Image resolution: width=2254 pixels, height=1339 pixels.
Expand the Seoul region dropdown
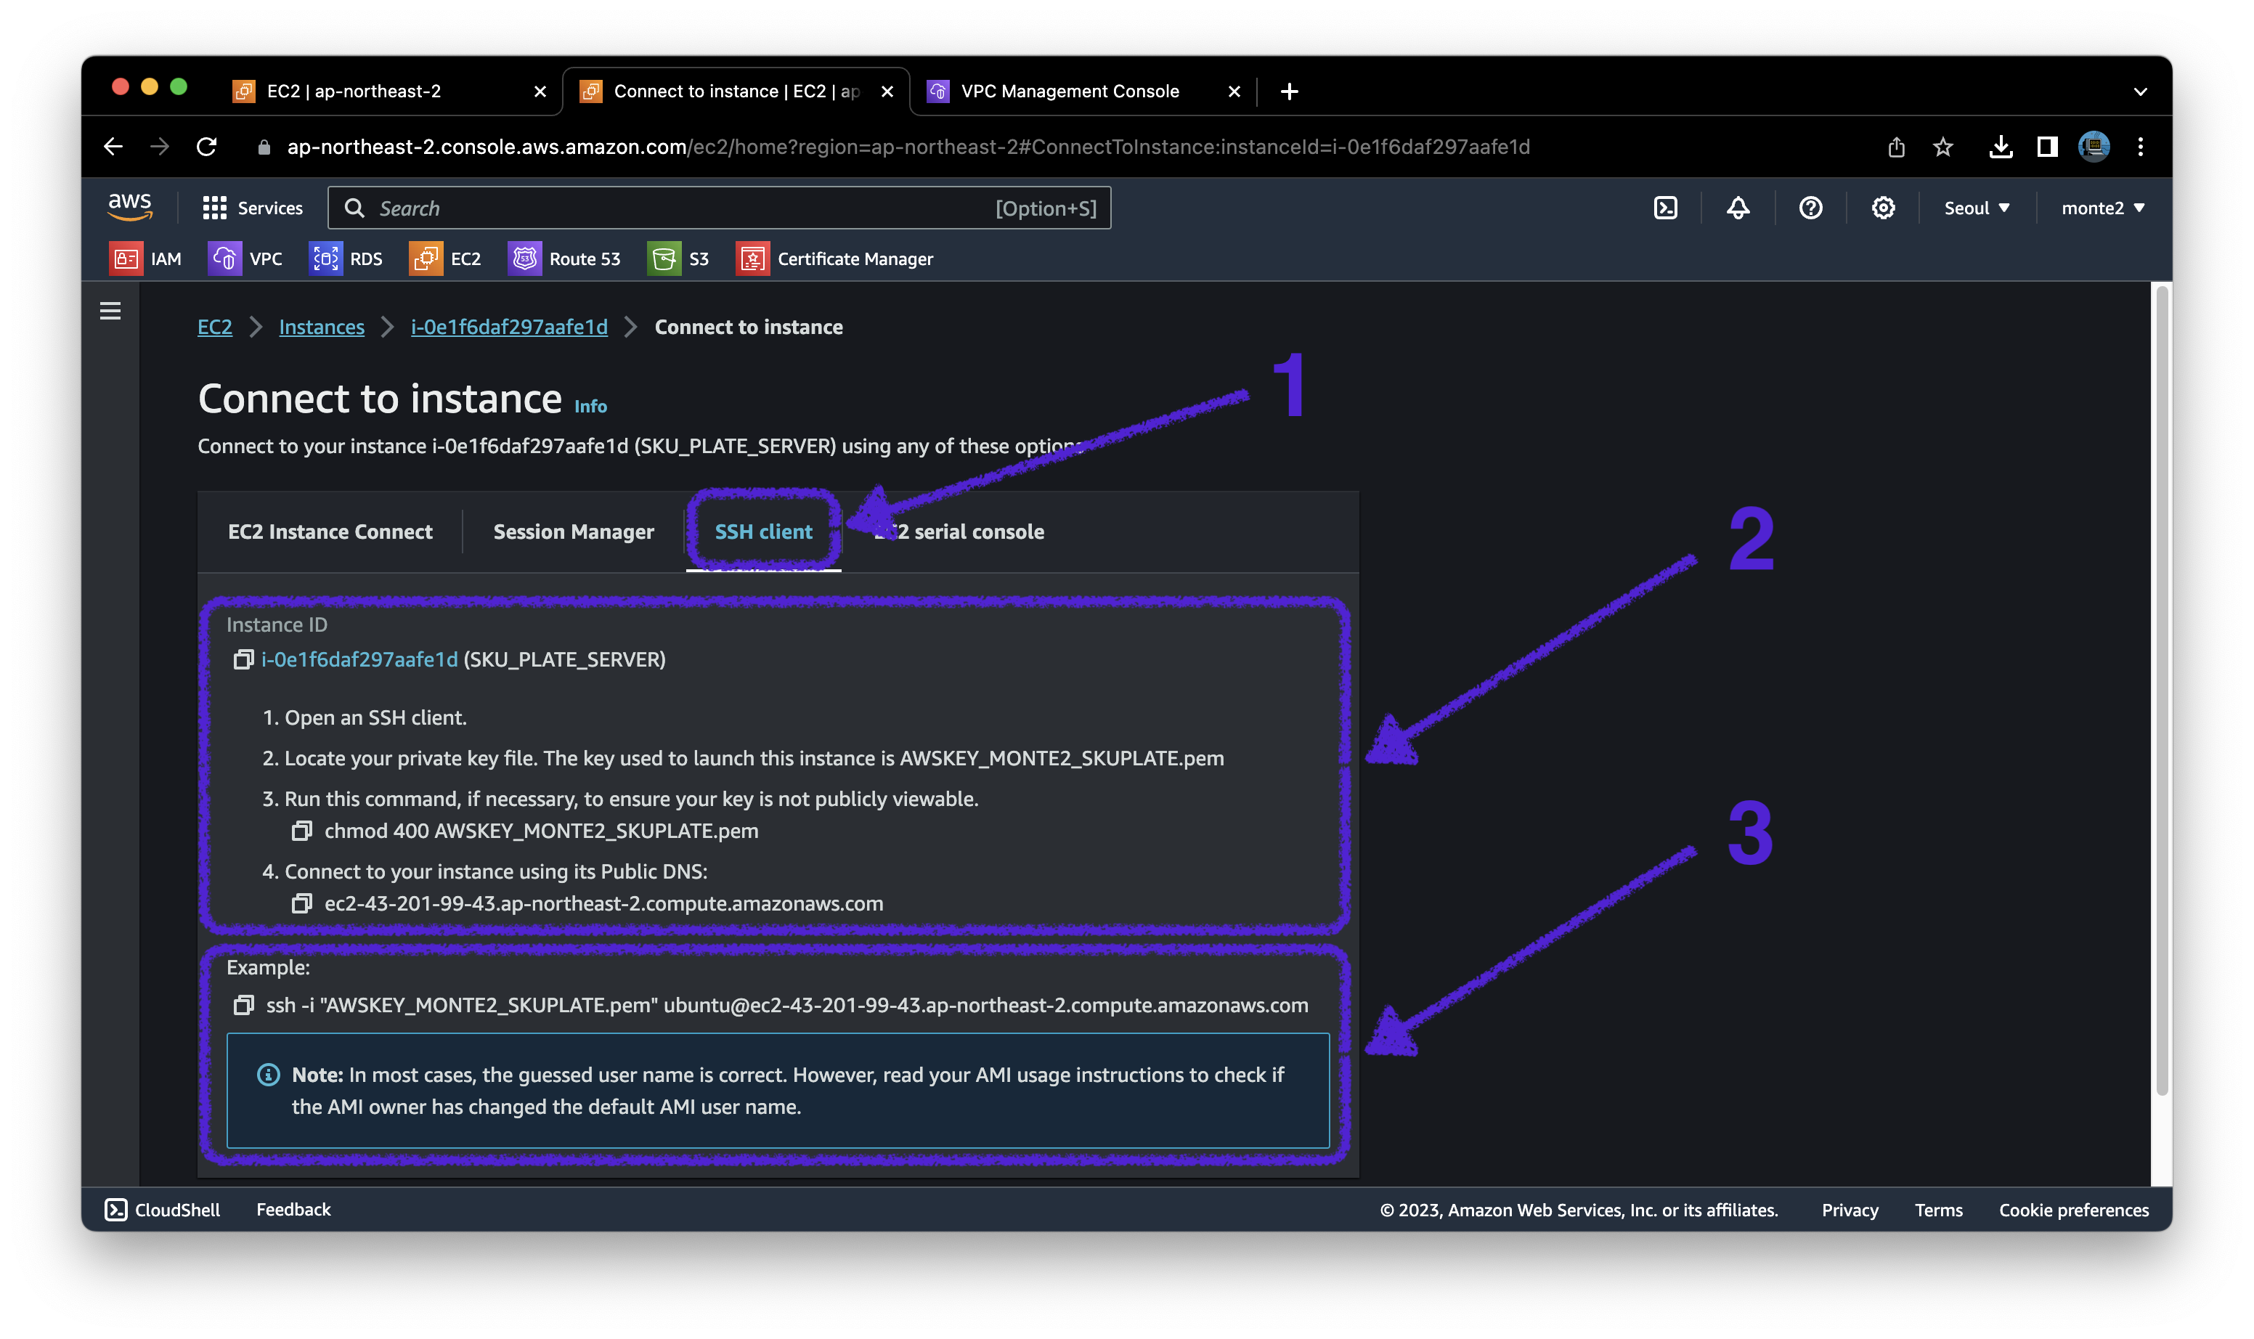pos(1976,208)
